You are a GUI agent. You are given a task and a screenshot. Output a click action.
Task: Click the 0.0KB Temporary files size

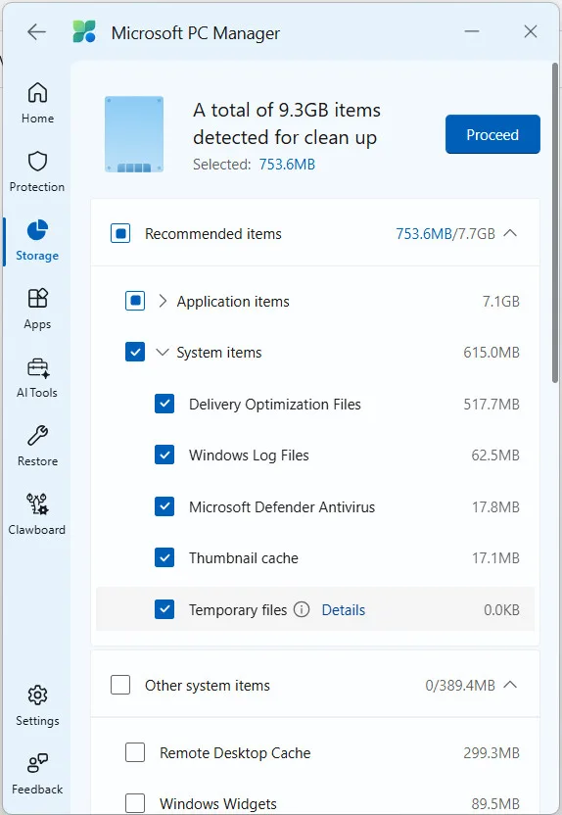click(501, 609)
